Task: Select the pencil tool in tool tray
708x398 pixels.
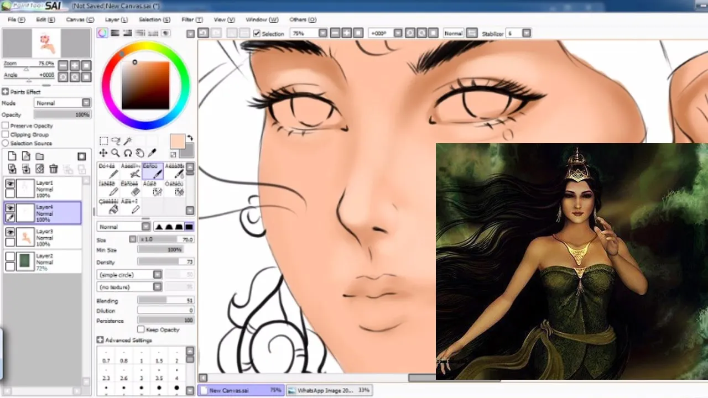Action: point(107,172)
